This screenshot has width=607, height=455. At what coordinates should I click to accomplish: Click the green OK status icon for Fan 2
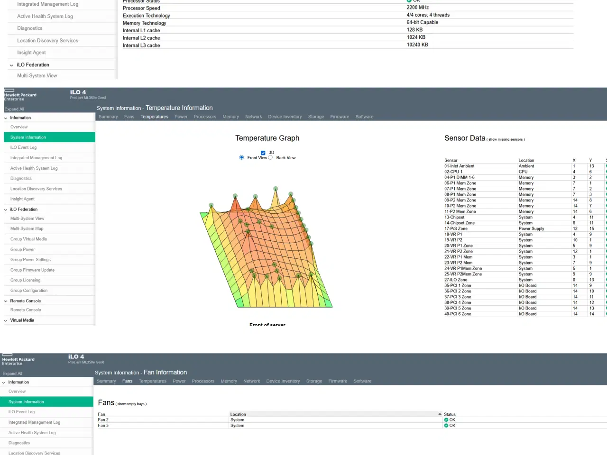(446, 420)
